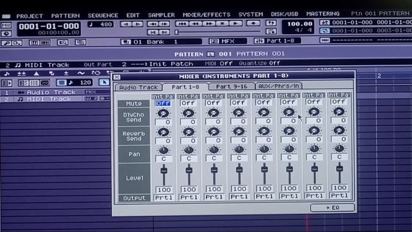Toggle Mute Off for Part 4
Screen dimensions: 412x232
[x=238, y=102]
